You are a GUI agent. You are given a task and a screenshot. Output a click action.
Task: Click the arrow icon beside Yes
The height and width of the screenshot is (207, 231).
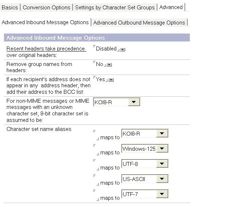111,80
